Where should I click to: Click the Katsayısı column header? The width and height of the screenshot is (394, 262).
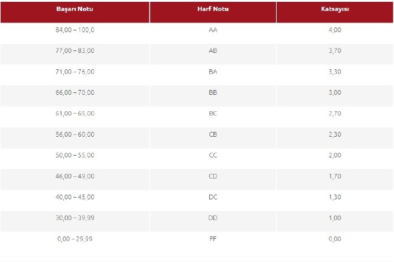coord(335,12)
